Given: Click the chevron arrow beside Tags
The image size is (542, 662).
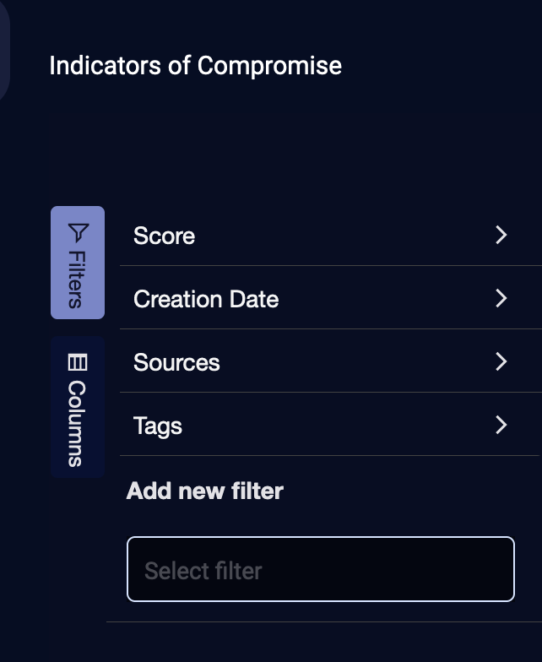Looking at the screenshot, I should (x=501, y=425).
